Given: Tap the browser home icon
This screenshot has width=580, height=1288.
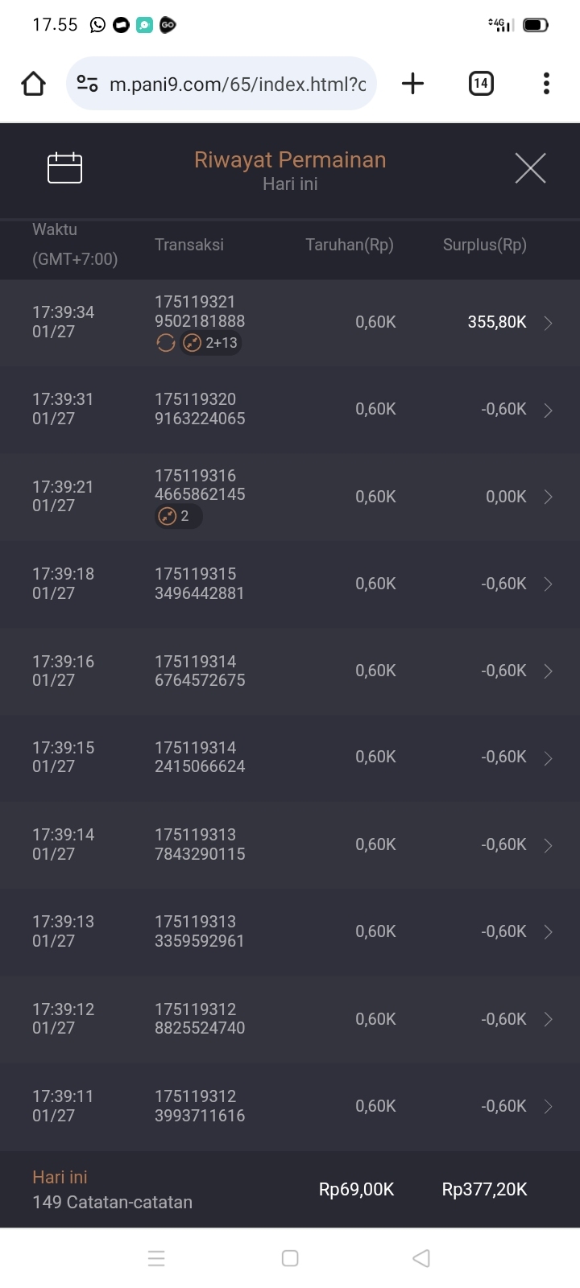Looking at the screenshot, I should point(34,84).
